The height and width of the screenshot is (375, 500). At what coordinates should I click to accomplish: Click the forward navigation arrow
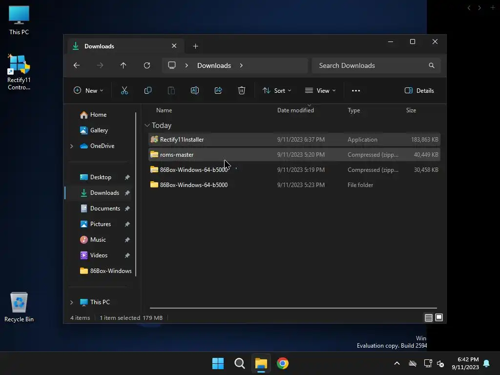pos(100,65)
